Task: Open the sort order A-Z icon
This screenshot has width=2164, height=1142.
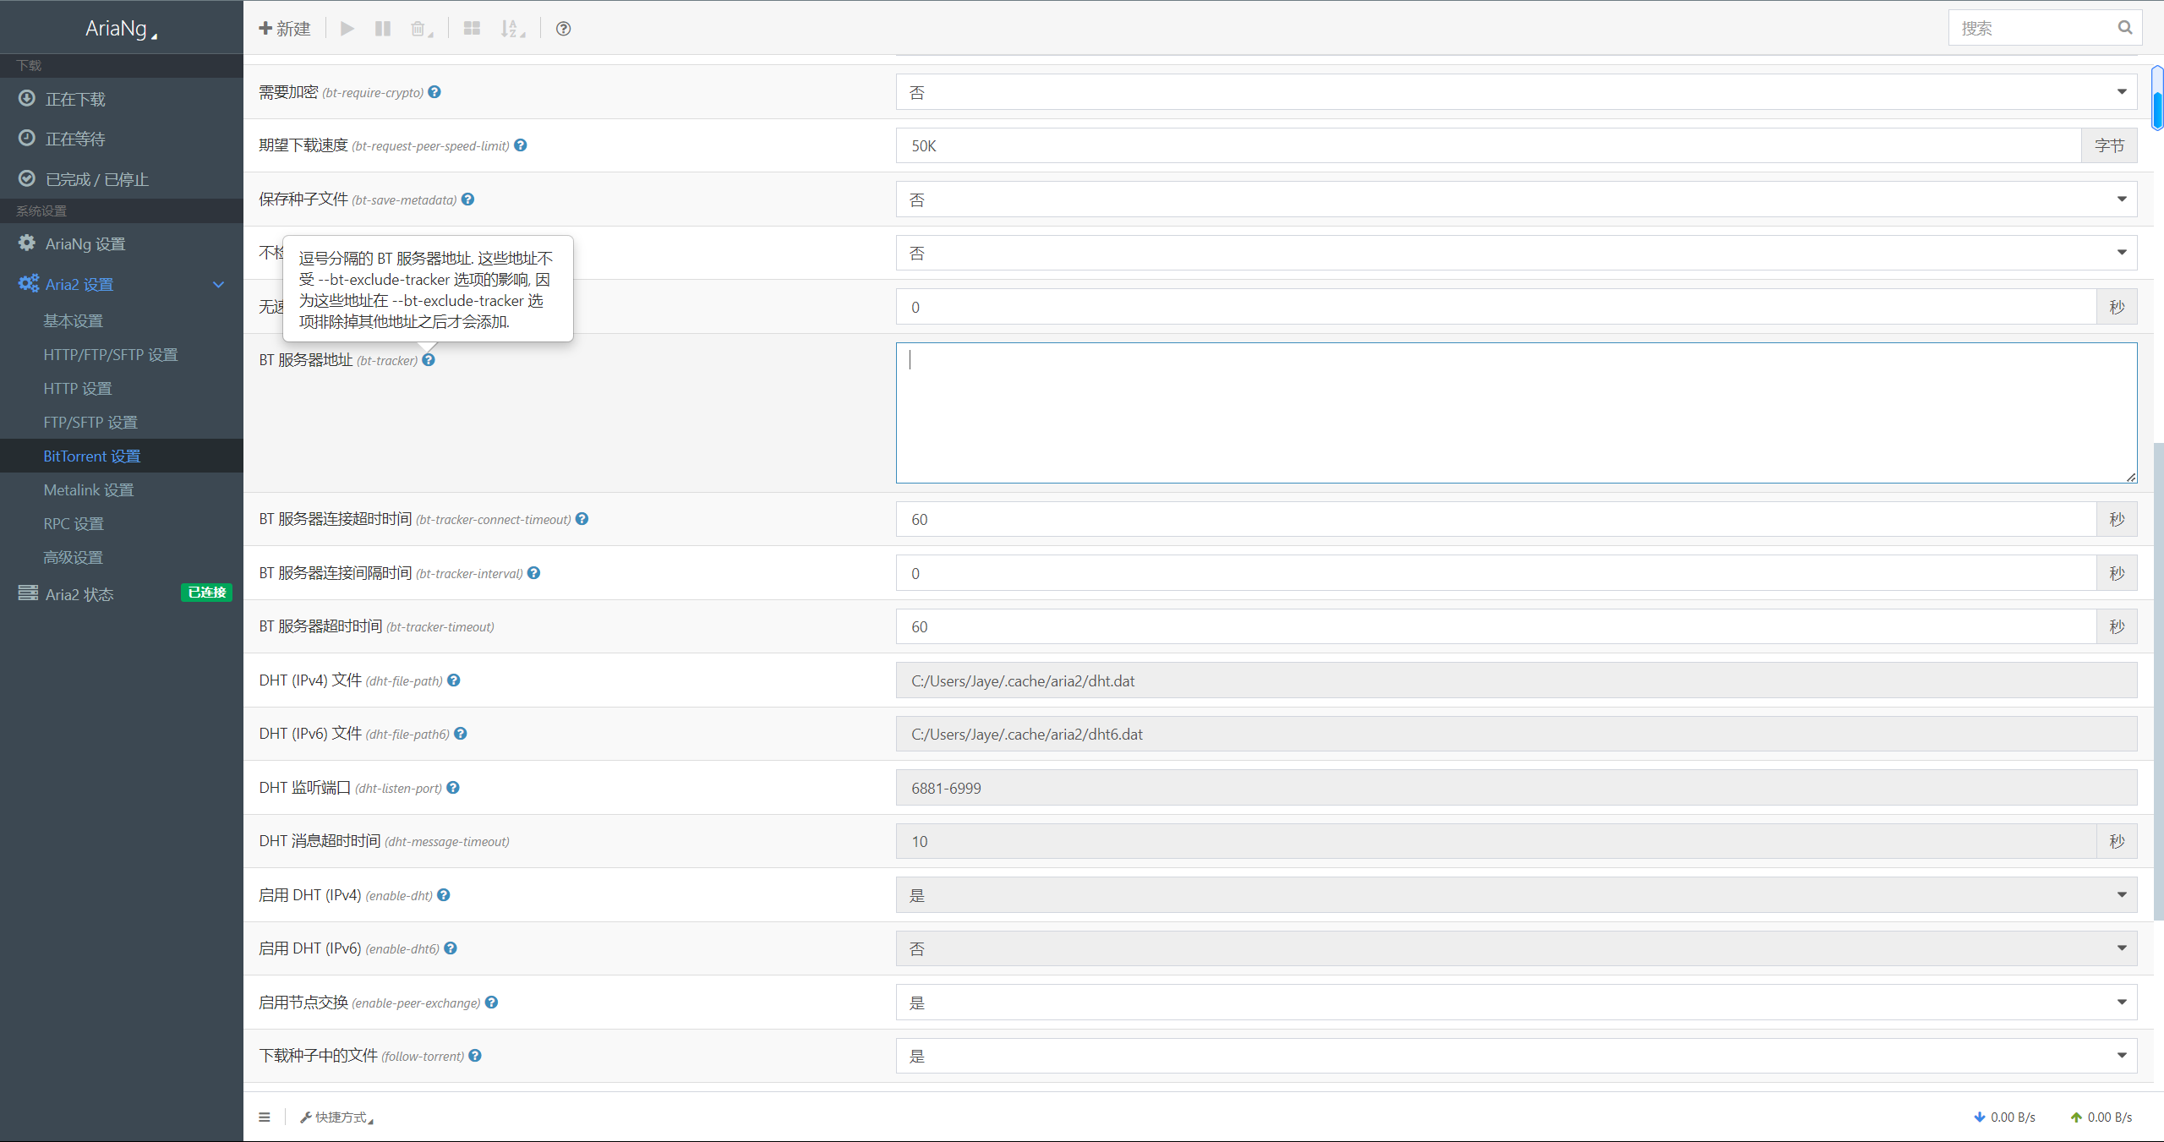Action: pyautogui.click(x=512, y=29)
